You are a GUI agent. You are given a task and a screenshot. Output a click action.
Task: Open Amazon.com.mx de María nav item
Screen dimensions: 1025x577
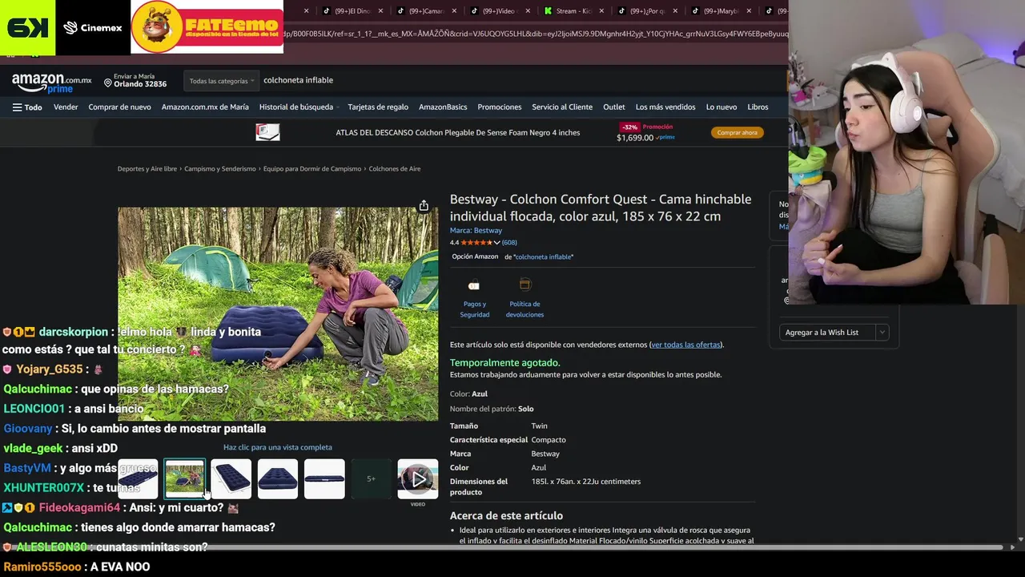(205, 107)
